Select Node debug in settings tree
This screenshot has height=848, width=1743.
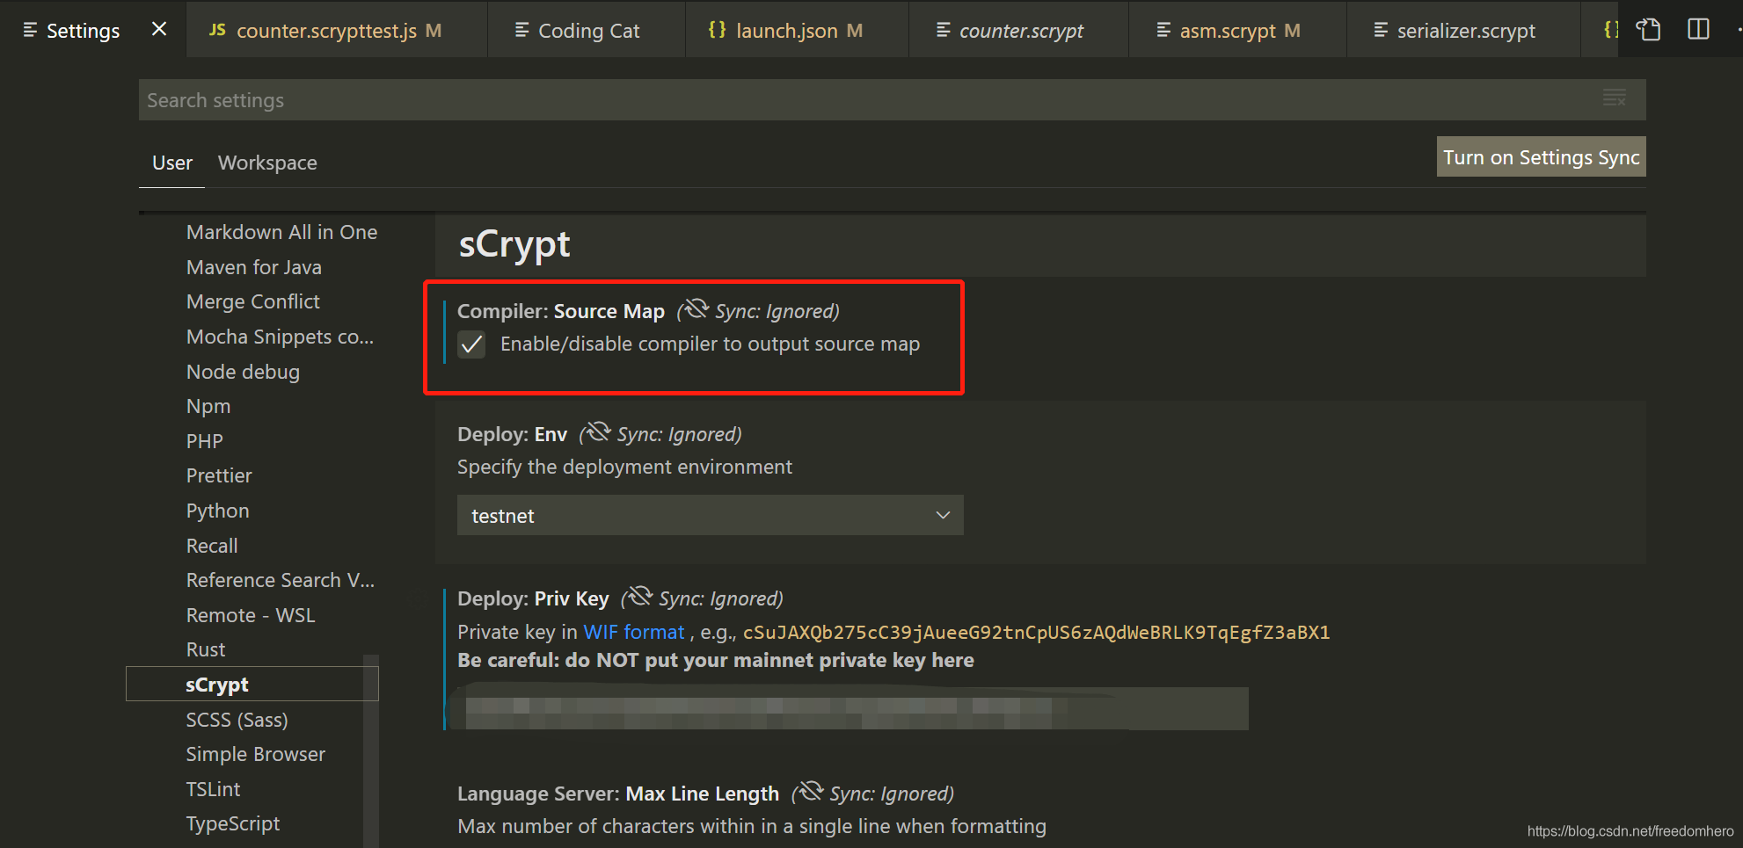243,372
